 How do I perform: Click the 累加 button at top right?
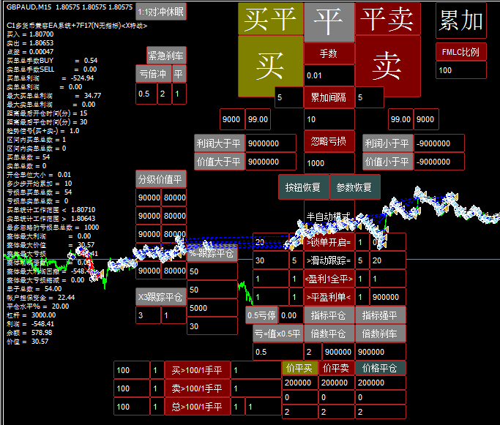(460, 21)
